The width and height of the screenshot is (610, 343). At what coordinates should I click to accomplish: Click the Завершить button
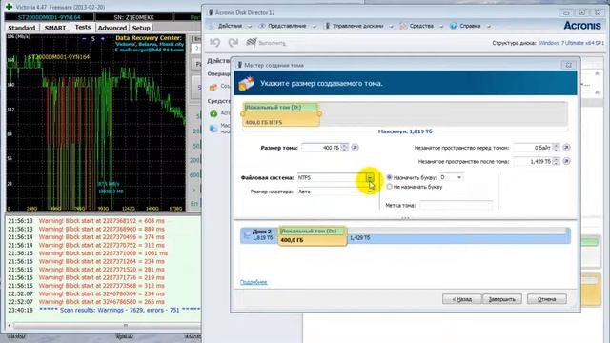(x=502, y=299)
